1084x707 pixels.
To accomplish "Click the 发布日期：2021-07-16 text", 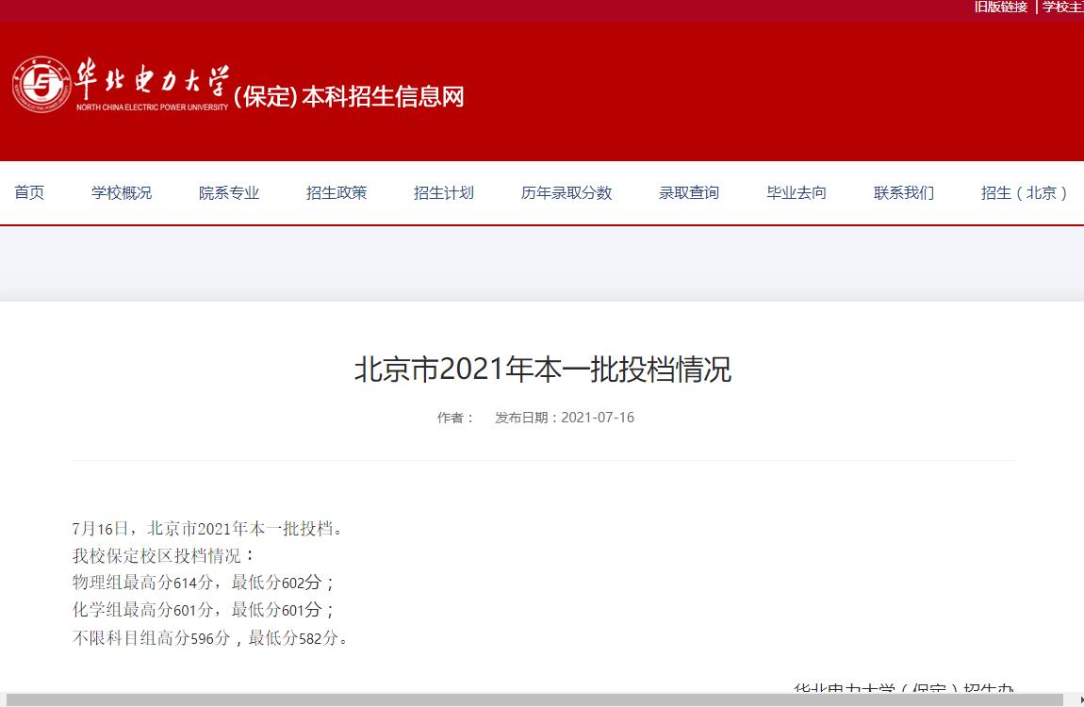I will tap(564, 418).
